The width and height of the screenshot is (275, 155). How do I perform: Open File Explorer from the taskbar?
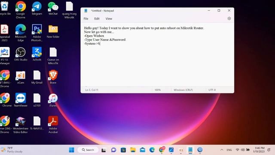(x=133, y=150)
